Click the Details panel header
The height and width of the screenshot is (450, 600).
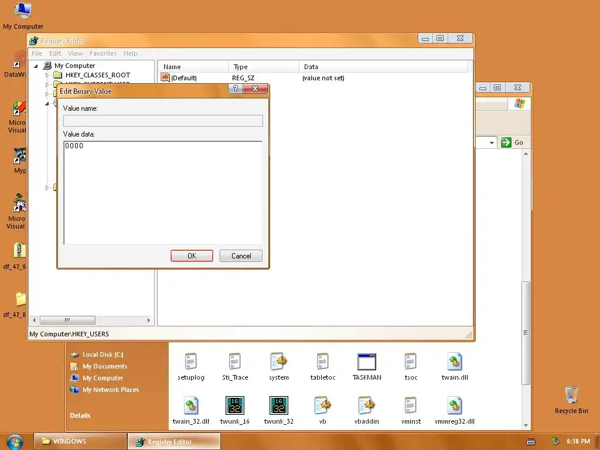point(80,415)
